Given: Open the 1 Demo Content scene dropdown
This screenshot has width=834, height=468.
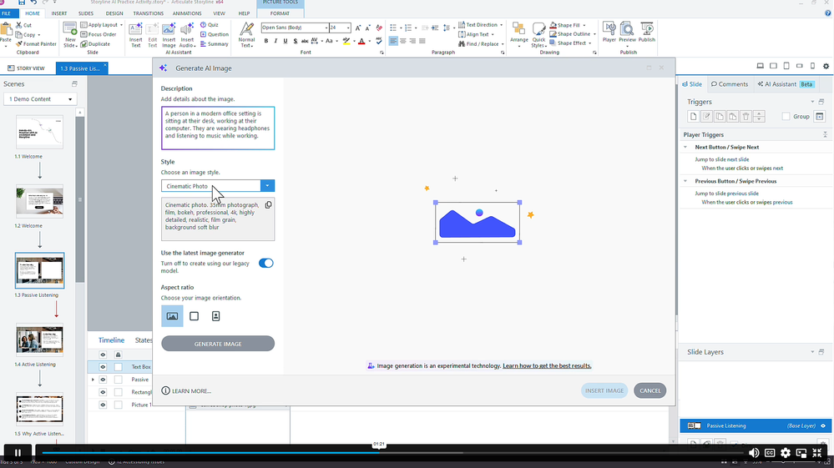Looking at the screenshot, I should pos(40,99).
